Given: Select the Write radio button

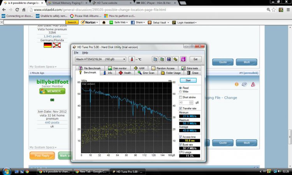Looking at the screenshot, I should 180,92.
